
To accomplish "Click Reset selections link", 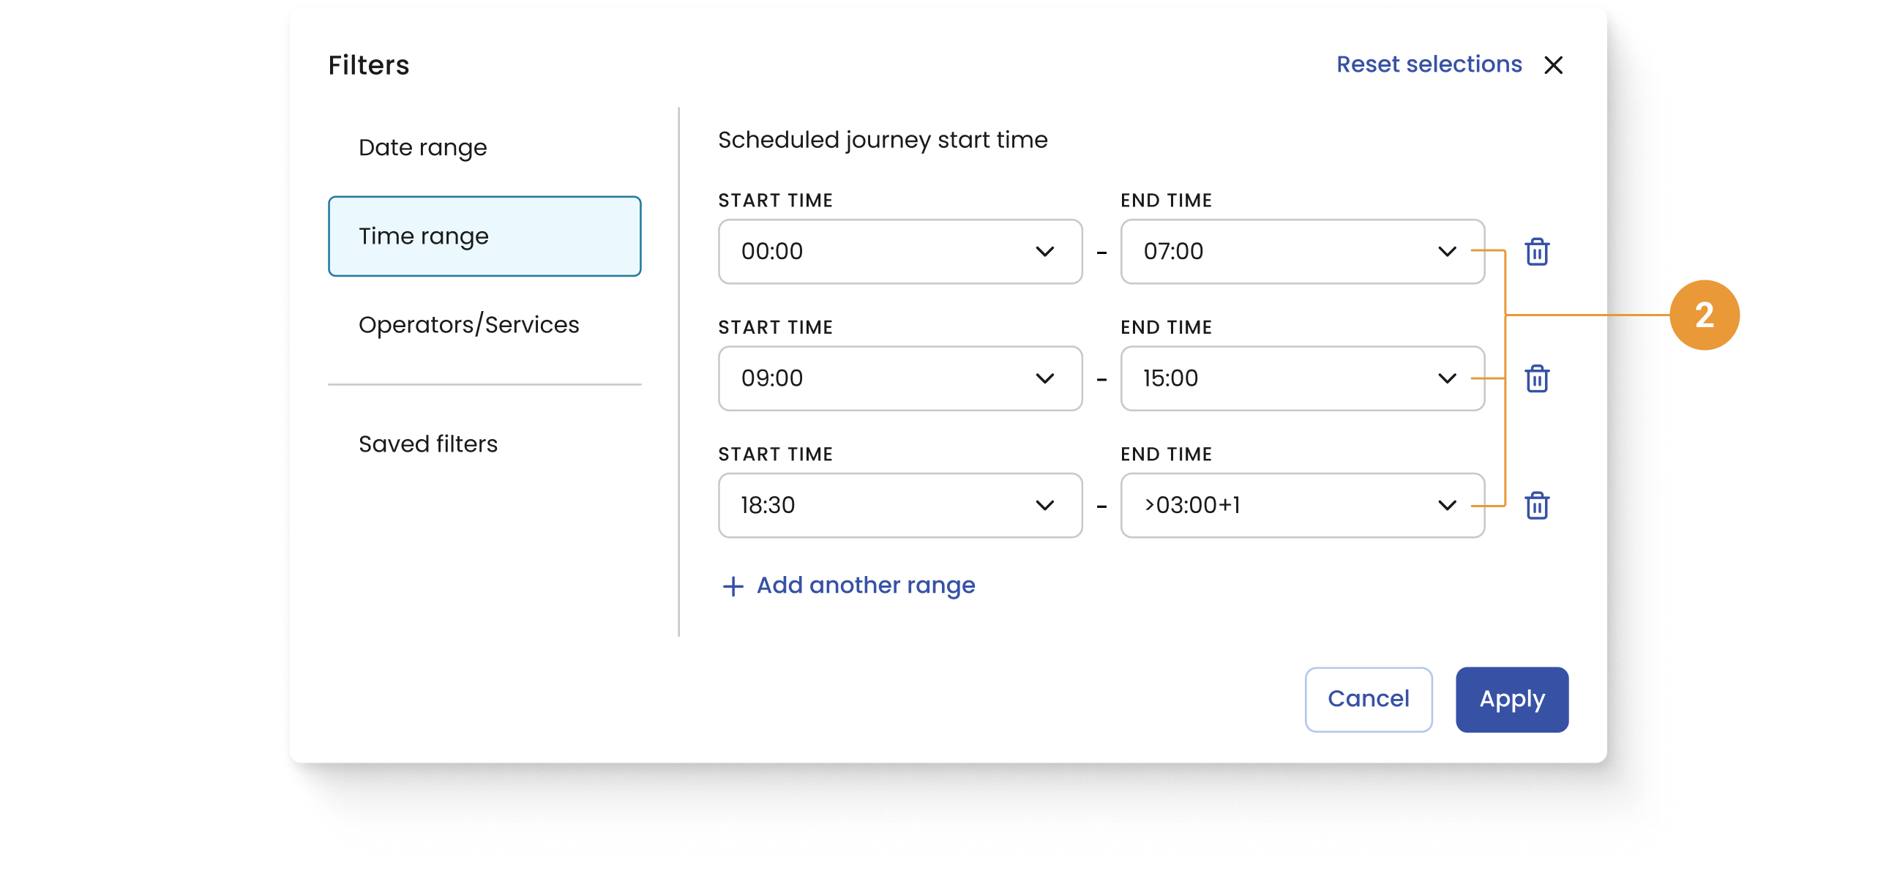I will point(1429,65).
